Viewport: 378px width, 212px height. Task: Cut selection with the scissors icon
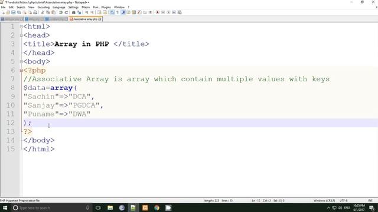pyautogui.click(x=42, y=12)
